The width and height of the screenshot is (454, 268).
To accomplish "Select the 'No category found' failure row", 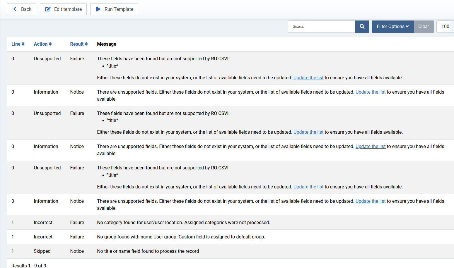I will (183, 223).
